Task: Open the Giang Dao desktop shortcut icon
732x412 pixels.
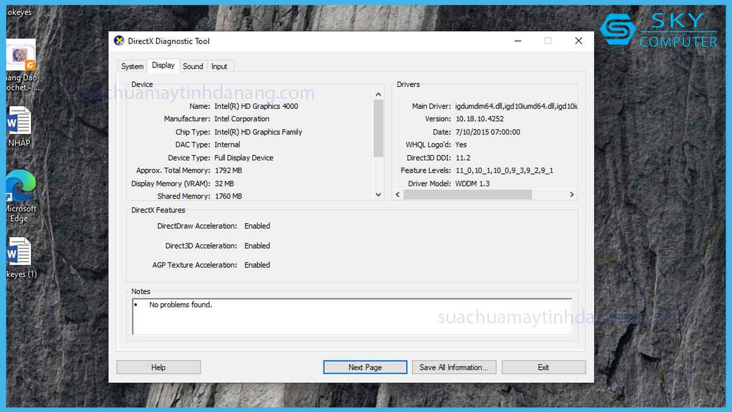Action: [x=21, y=56]
